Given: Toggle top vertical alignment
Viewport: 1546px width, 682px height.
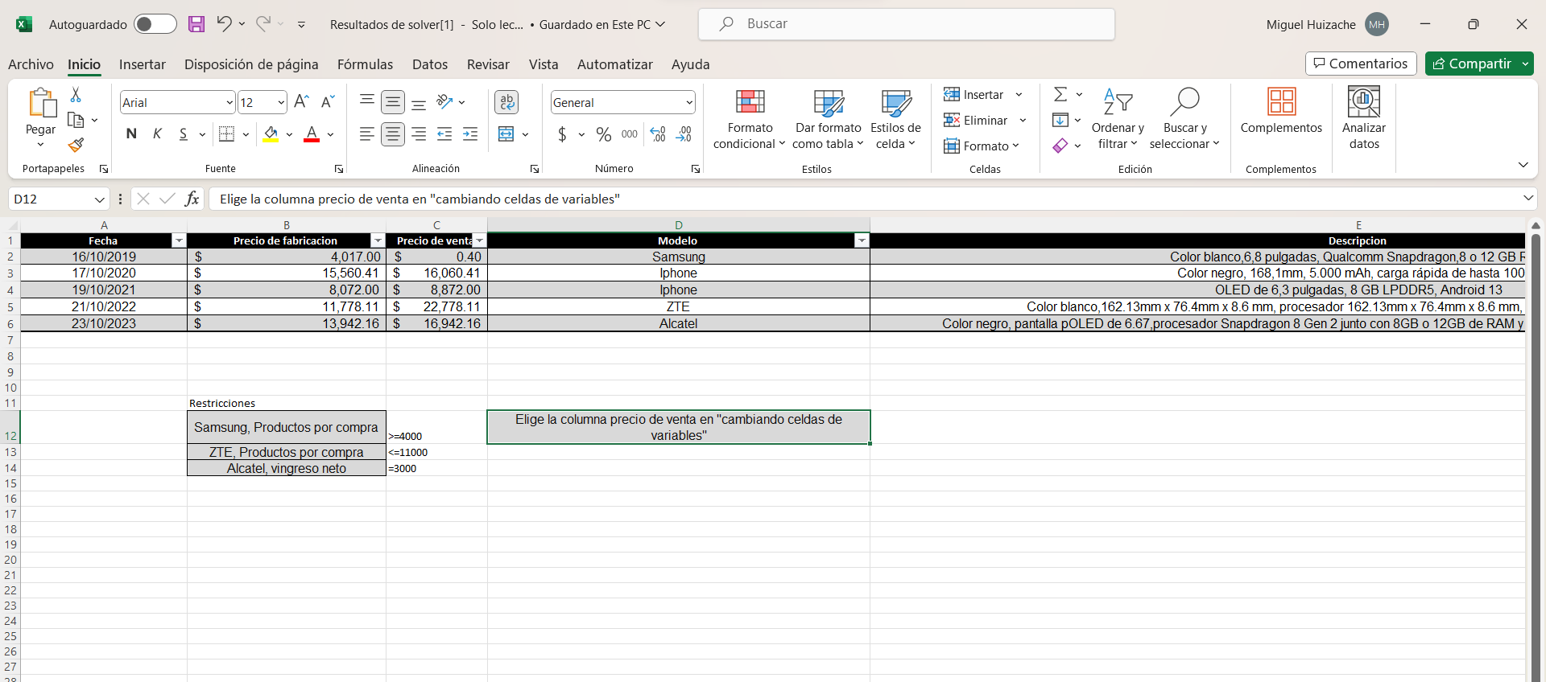Looking at the screenshot, I should (367, 101).
